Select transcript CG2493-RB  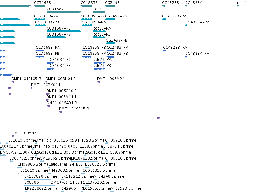tap(110, 43)
